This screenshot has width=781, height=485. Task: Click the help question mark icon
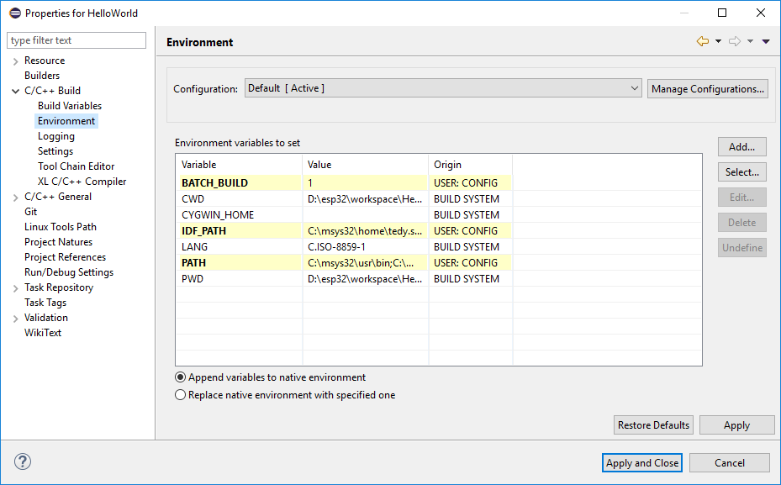pos(23,462)
